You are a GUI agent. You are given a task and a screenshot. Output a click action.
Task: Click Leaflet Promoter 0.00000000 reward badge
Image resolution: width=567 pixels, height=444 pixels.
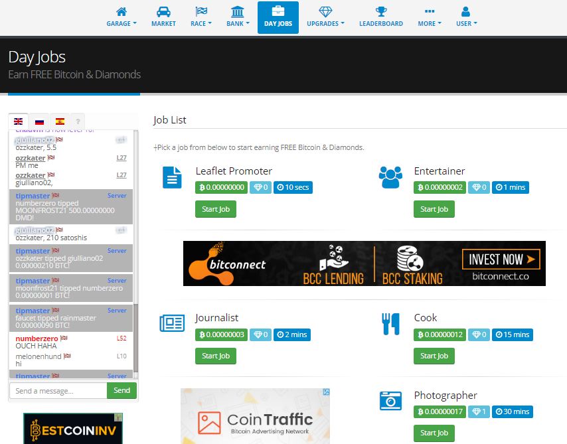(221, 187)
